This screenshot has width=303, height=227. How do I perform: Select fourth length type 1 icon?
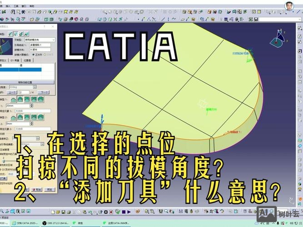pos(34,100)
